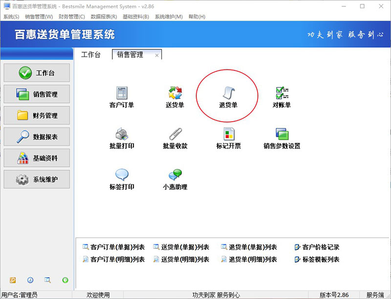This screenshot has width=391, height=299.
Task: Click the green back arrow icon
Action: 65,280
